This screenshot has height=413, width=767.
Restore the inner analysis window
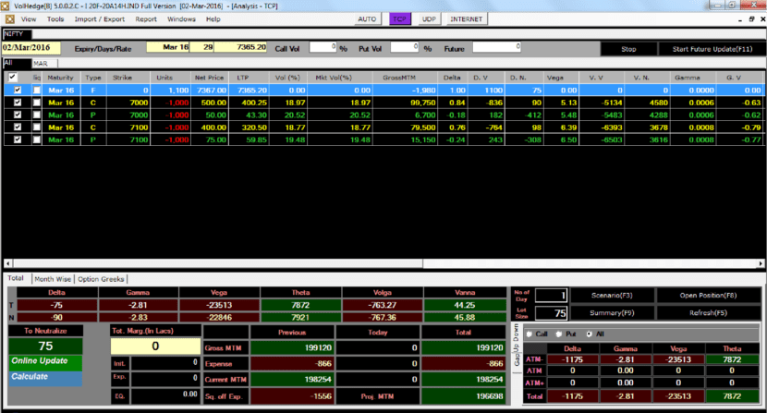(x=752, y=19)
